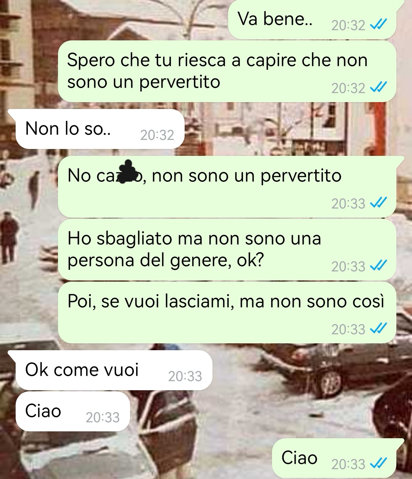
Task: Click read ticks on 'Poi, se vuoi lasciami' message
Action: [378, 329]
